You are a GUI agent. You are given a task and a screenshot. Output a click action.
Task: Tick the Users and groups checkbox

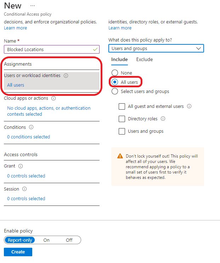pyautogui.click(x=122, y=131)
